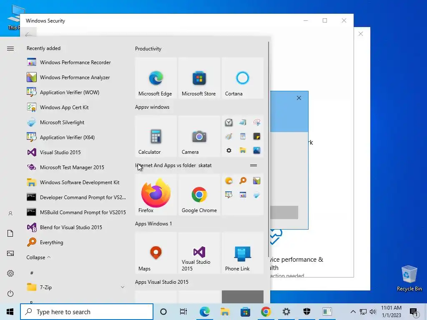Open Windows Performance Analyzer in app list
This screenshot has height=320, width=427.
[76, 77]
